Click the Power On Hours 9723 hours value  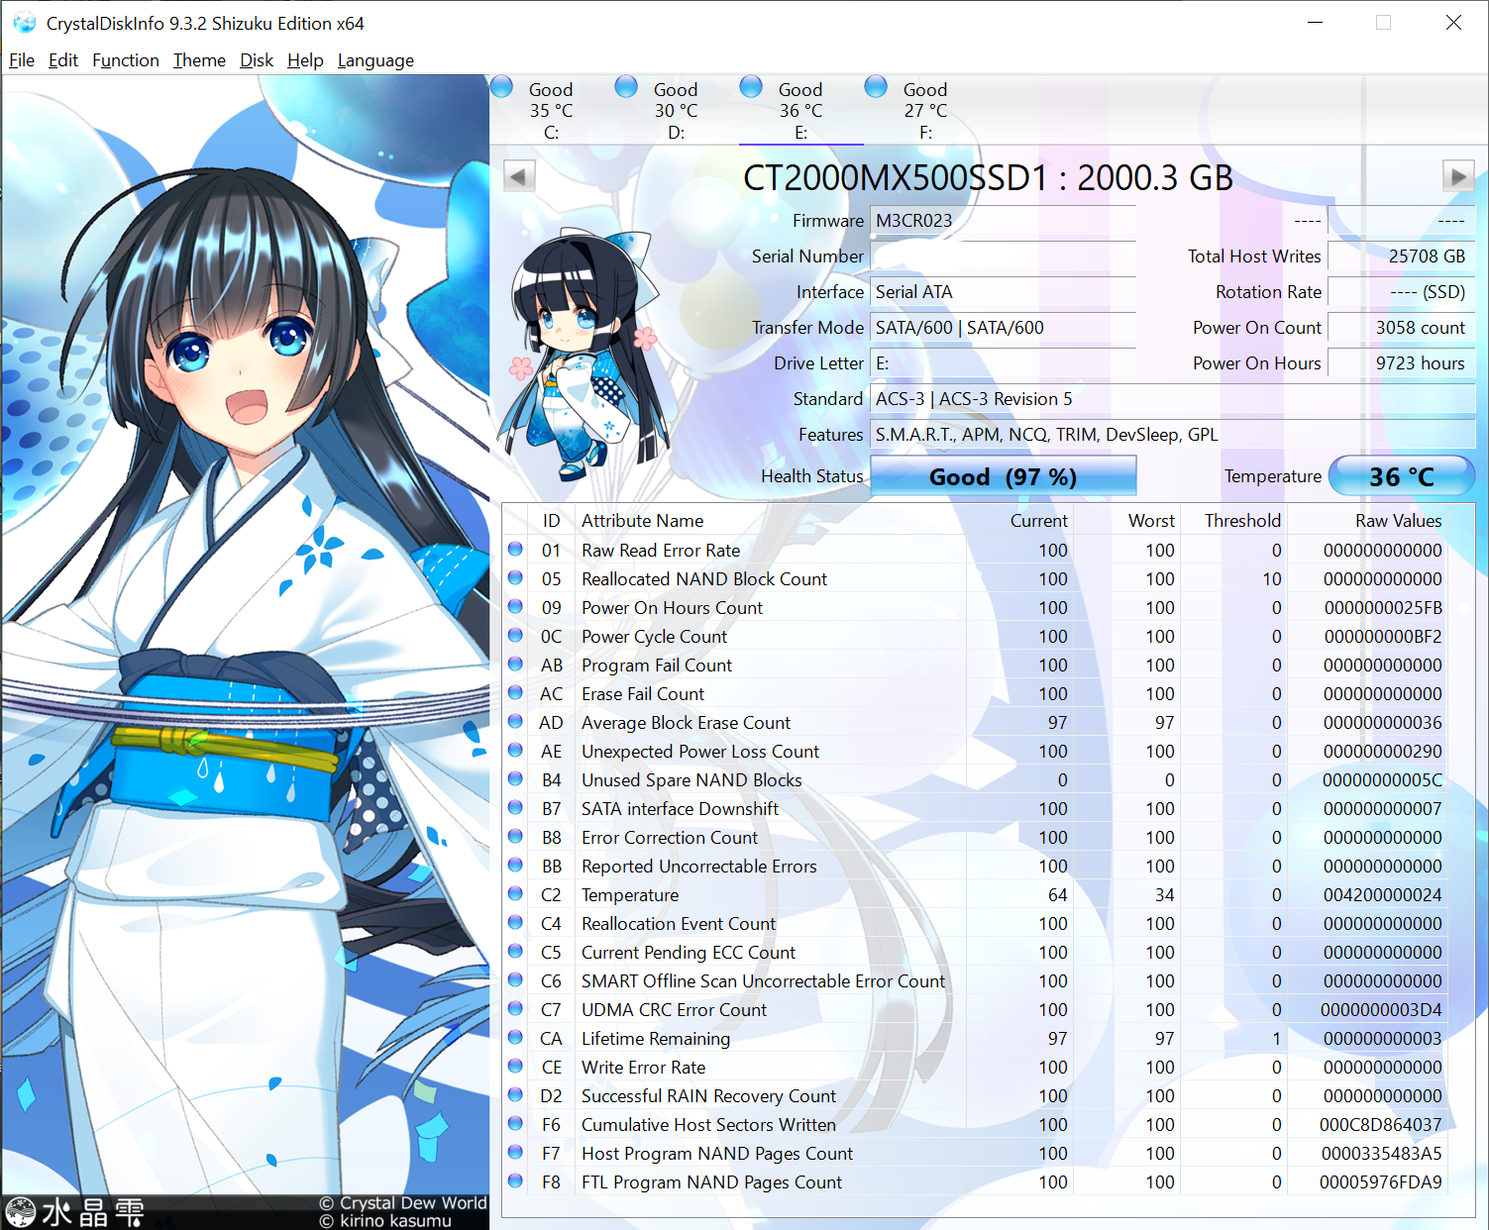click(1401, 363)
